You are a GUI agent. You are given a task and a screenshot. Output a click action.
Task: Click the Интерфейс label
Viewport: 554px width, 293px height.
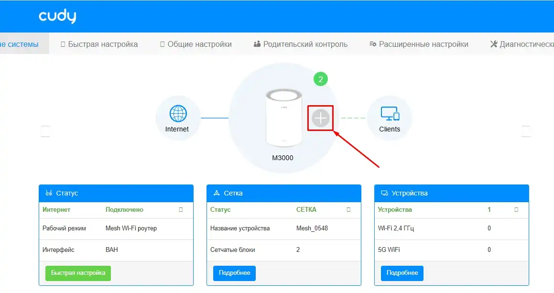click(x=58, y=250)
